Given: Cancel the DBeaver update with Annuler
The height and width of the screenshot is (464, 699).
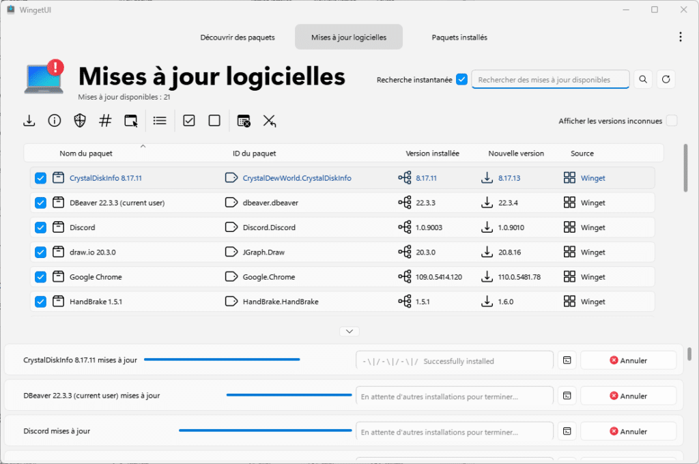Looking at the screenshot, I should pos(629,396).
